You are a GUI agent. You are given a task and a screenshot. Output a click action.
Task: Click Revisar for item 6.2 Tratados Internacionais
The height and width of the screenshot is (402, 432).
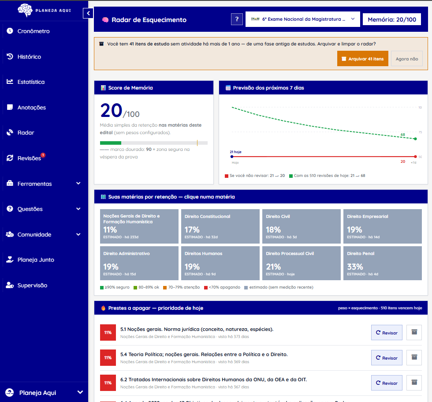click(387, 383)
